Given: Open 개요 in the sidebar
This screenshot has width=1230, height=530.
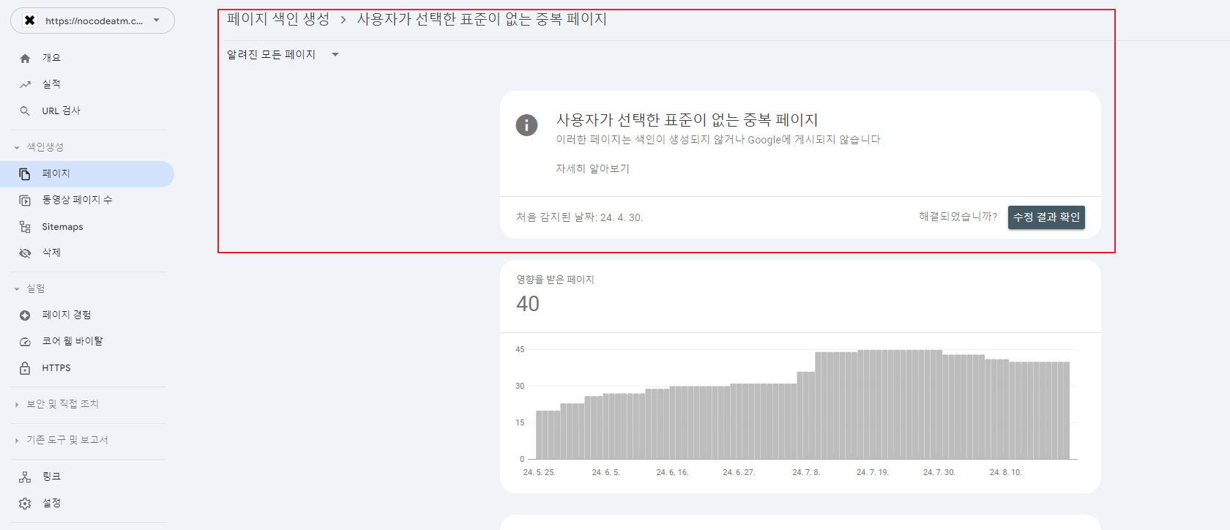Looking at the screenshot, I should 51,59.
